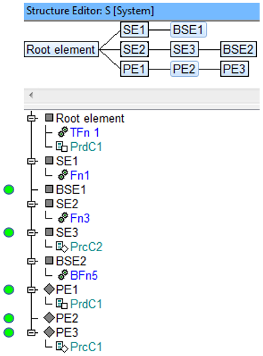Click the gear icon next to BFn5
This screenshot has height=356, width=263.
point(63,275)
